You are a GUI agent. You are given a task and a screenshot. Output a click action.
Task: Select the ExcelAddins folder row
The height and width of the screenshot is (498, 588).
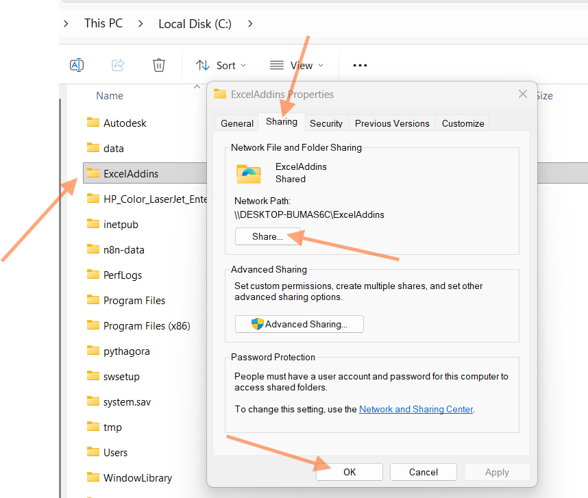(x=145, y=173)
